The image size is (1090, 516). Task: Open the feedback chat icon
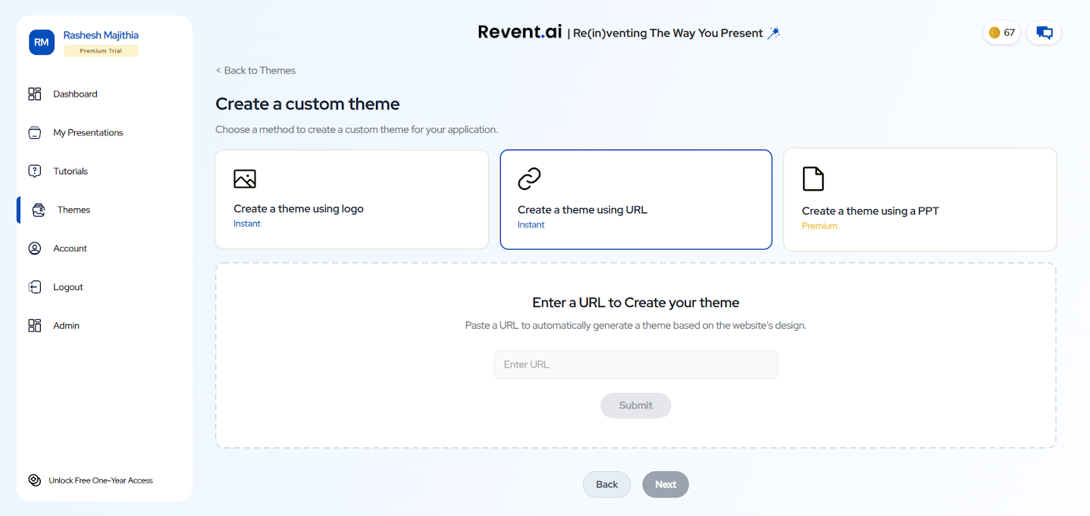(x=1044, y=32)
